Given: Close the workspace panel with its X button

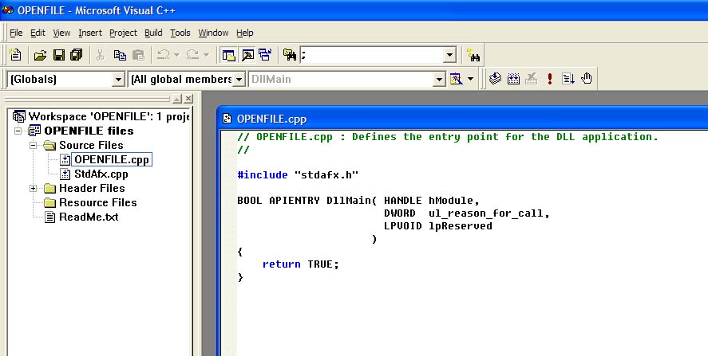Looking at the screenshot, I should tap(188, 98).
